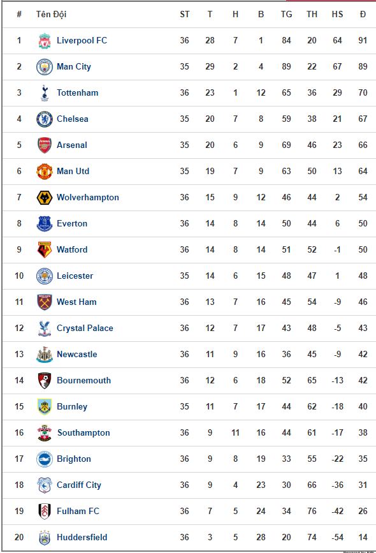Open the Crystal Palace team link
Screen dimensions: 376x553
click(x=85, y=328)
